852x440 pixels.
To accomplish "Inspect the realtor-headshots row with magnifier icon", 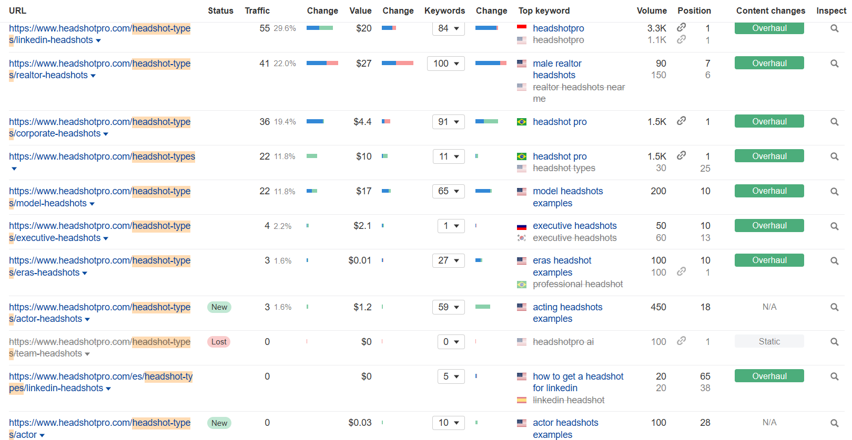I will [834, 64].
